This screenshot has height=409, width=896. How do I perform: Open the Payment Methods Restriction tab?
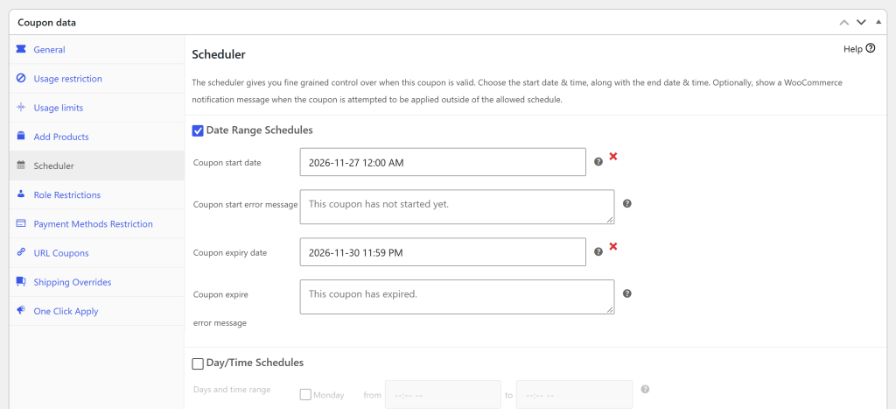[x=97, y=223]
